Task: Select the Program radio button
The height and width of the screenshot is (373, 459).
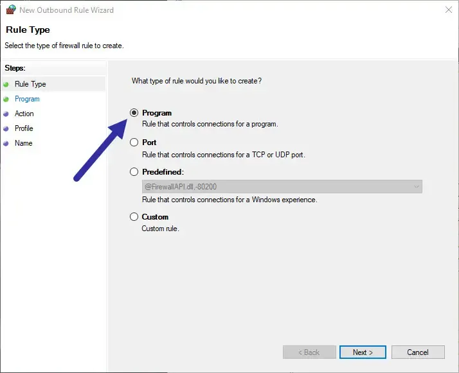Action: point(134,113)
